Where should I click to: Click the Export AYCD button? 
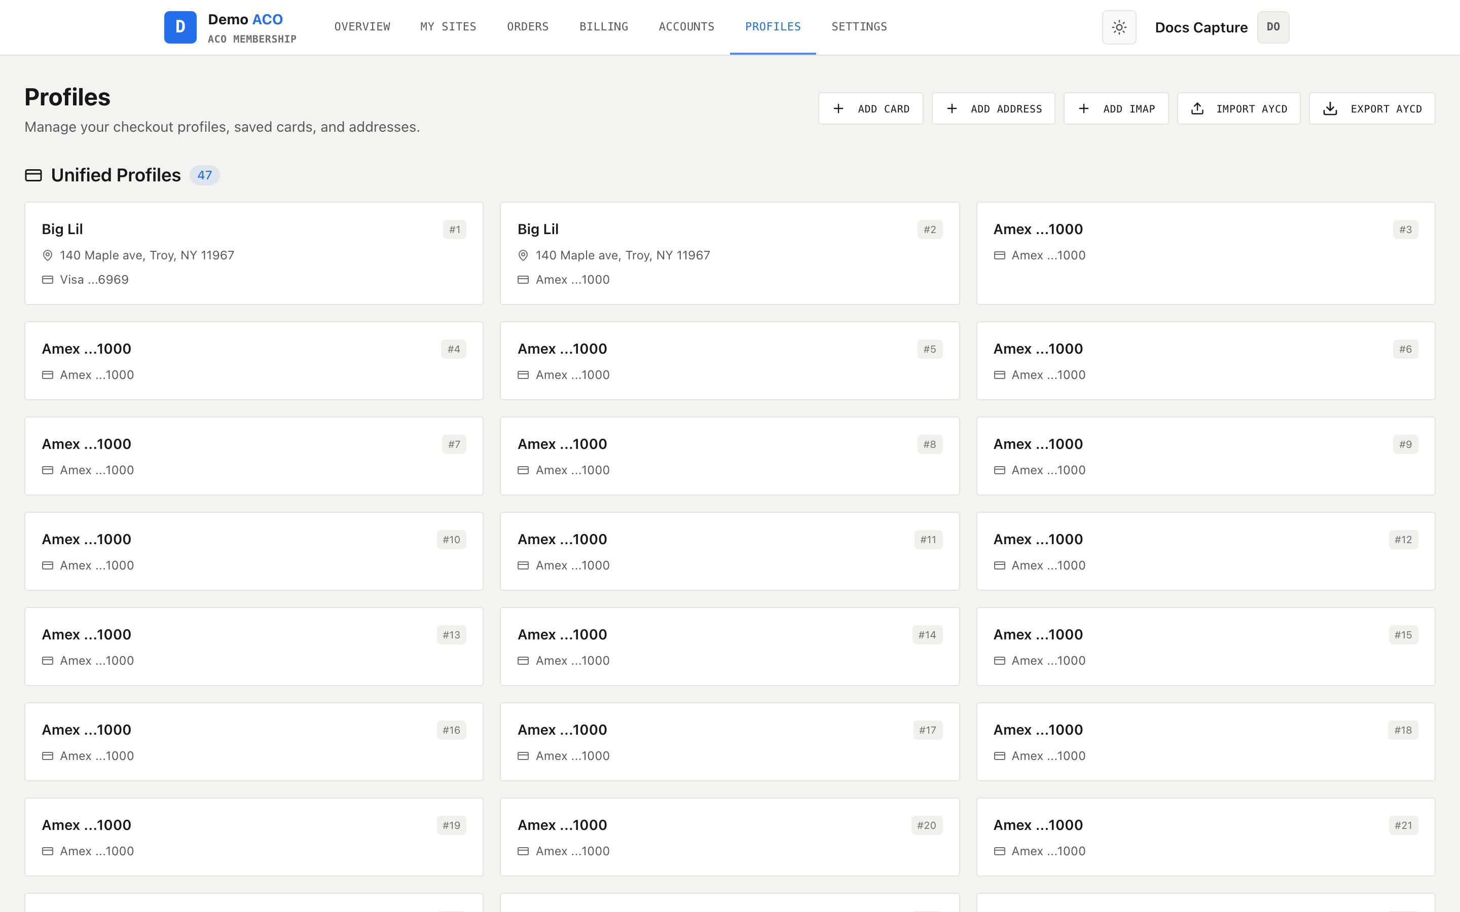point(1372,108)
